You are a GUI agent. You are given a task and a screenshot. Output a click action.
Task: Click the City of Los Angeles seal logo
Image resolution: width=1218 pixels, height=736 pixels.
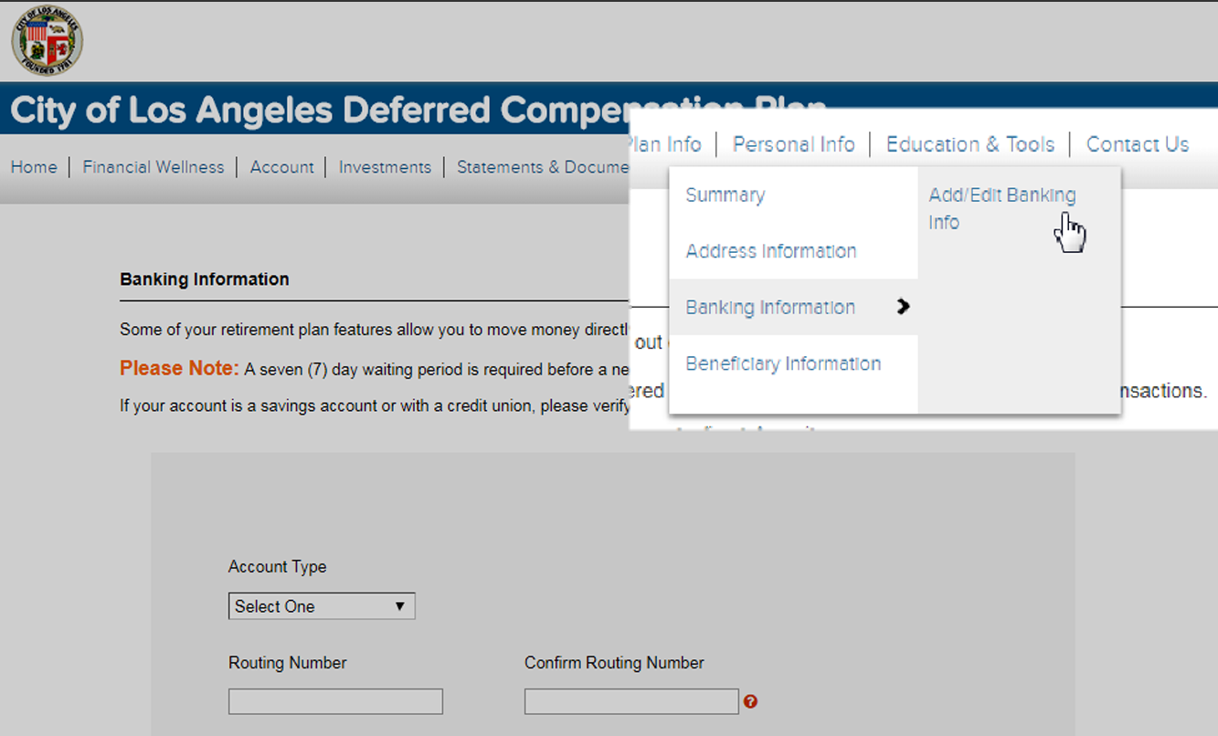point(48,39)
